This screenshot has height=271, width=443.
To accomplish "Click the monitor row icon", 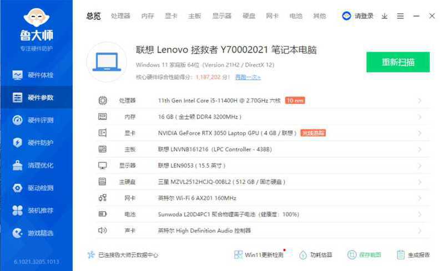I will [103, 166].
